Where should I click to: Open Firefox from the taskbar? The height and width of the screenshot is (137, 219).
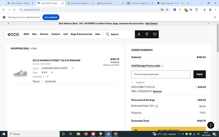[x=86, y=134]
